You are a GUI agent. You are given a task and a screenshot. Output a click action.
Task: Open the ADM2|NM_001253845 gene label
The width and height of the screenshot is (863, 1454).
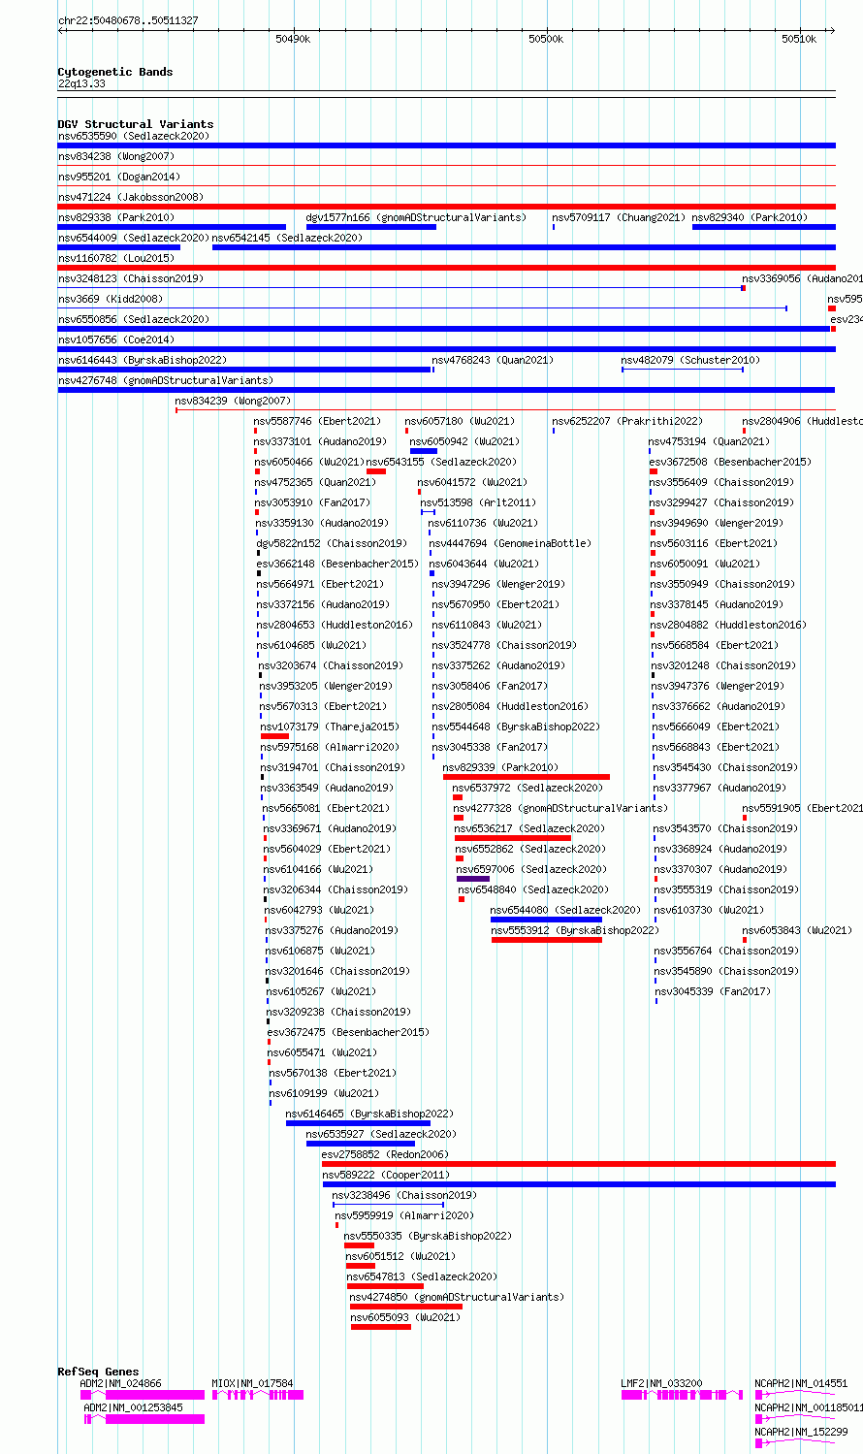(x=133, y=1407)
